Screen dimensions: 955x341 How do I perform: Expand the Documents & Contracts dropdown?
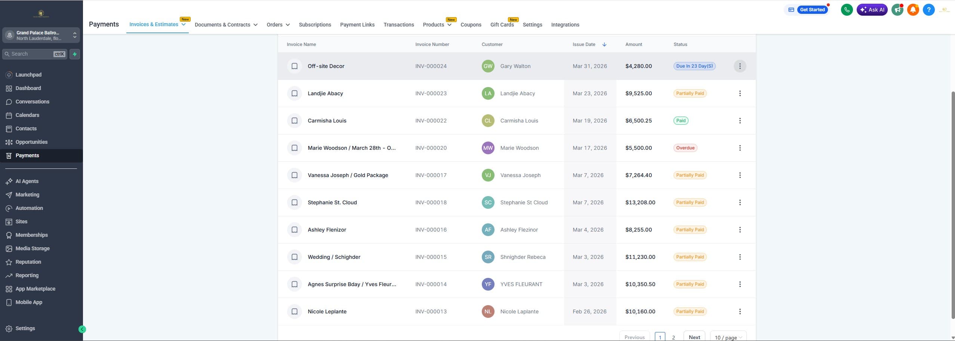[255, 25]
